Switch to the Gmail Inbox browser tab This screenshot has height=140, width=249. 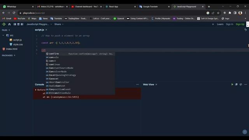(53, 7)
